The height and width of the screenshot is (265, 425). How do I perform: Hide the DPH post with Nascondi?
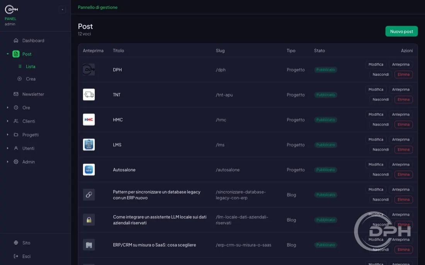381,74
